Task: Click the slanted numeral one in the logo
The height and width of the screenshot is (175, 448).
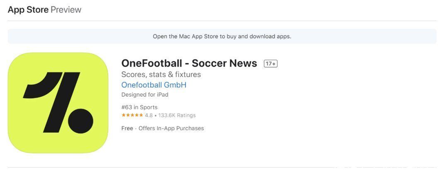Action: click(51, 102)
